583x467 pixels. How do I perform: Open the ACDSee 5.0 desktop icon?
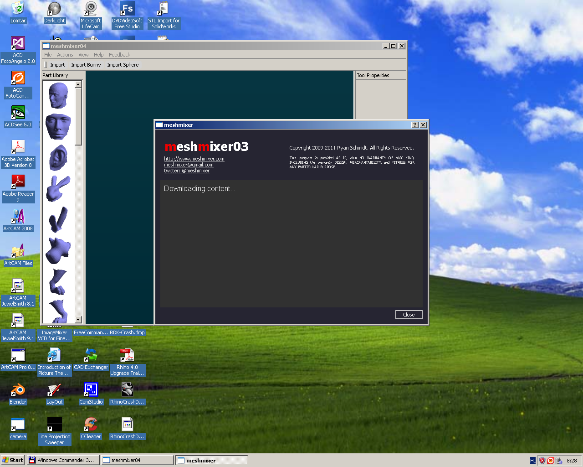[18, 113]
